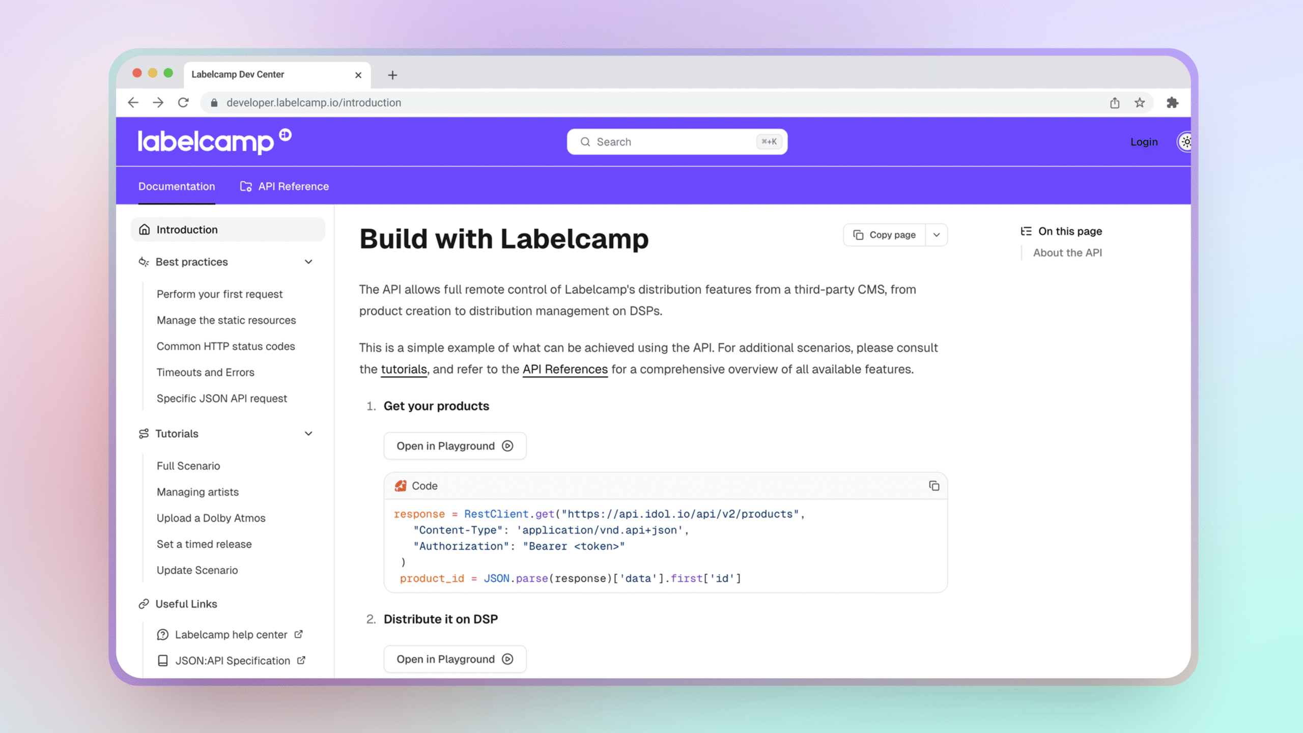Collapse the Tutorials section
Viewport: 1303px width, 733px height.
tap(308, 434)
